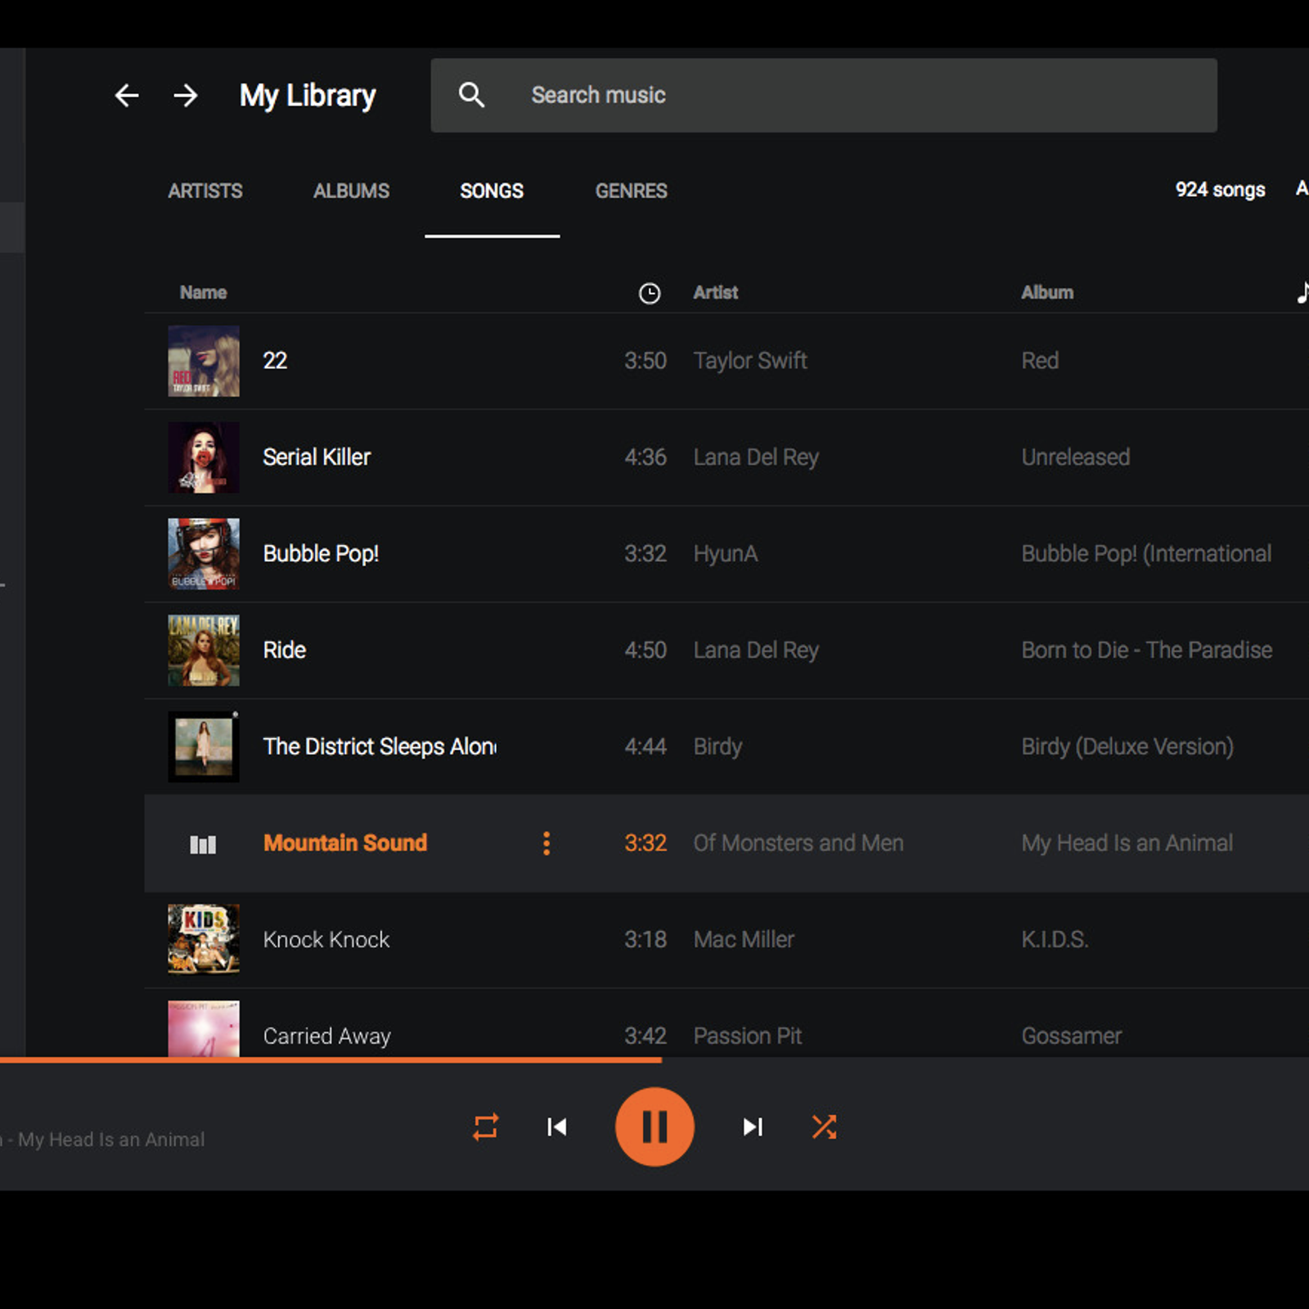Switch to the ARTISTS tab
1309x1309 pixels.
(205, 191)
